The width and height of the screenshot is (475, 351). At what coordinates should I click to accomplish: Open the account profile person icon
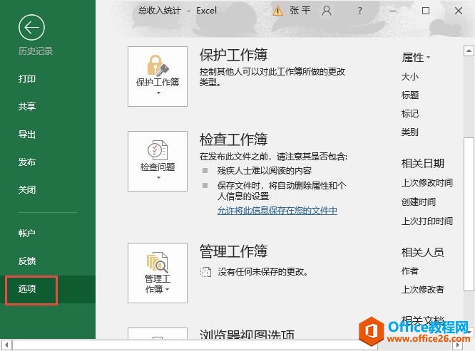[327, 11]
